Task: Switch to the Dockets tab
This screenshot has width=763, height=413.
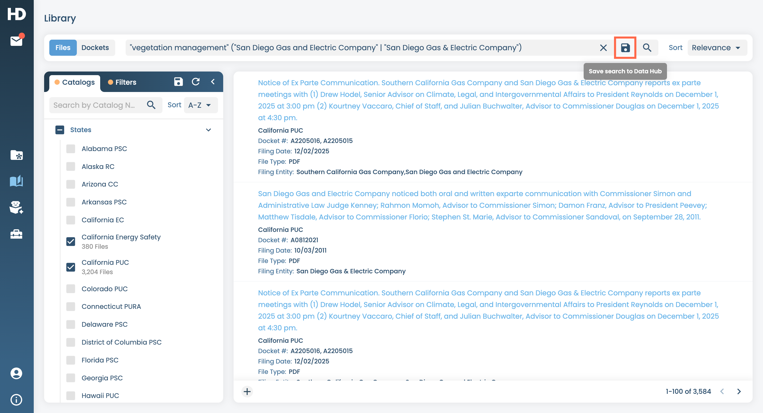Action: tap(95, 48)
